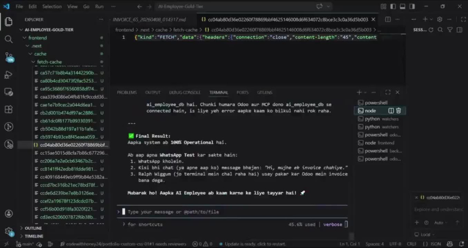Expand the OUTLINE section
Screen dimensions: 468x248
coord(33,228)
